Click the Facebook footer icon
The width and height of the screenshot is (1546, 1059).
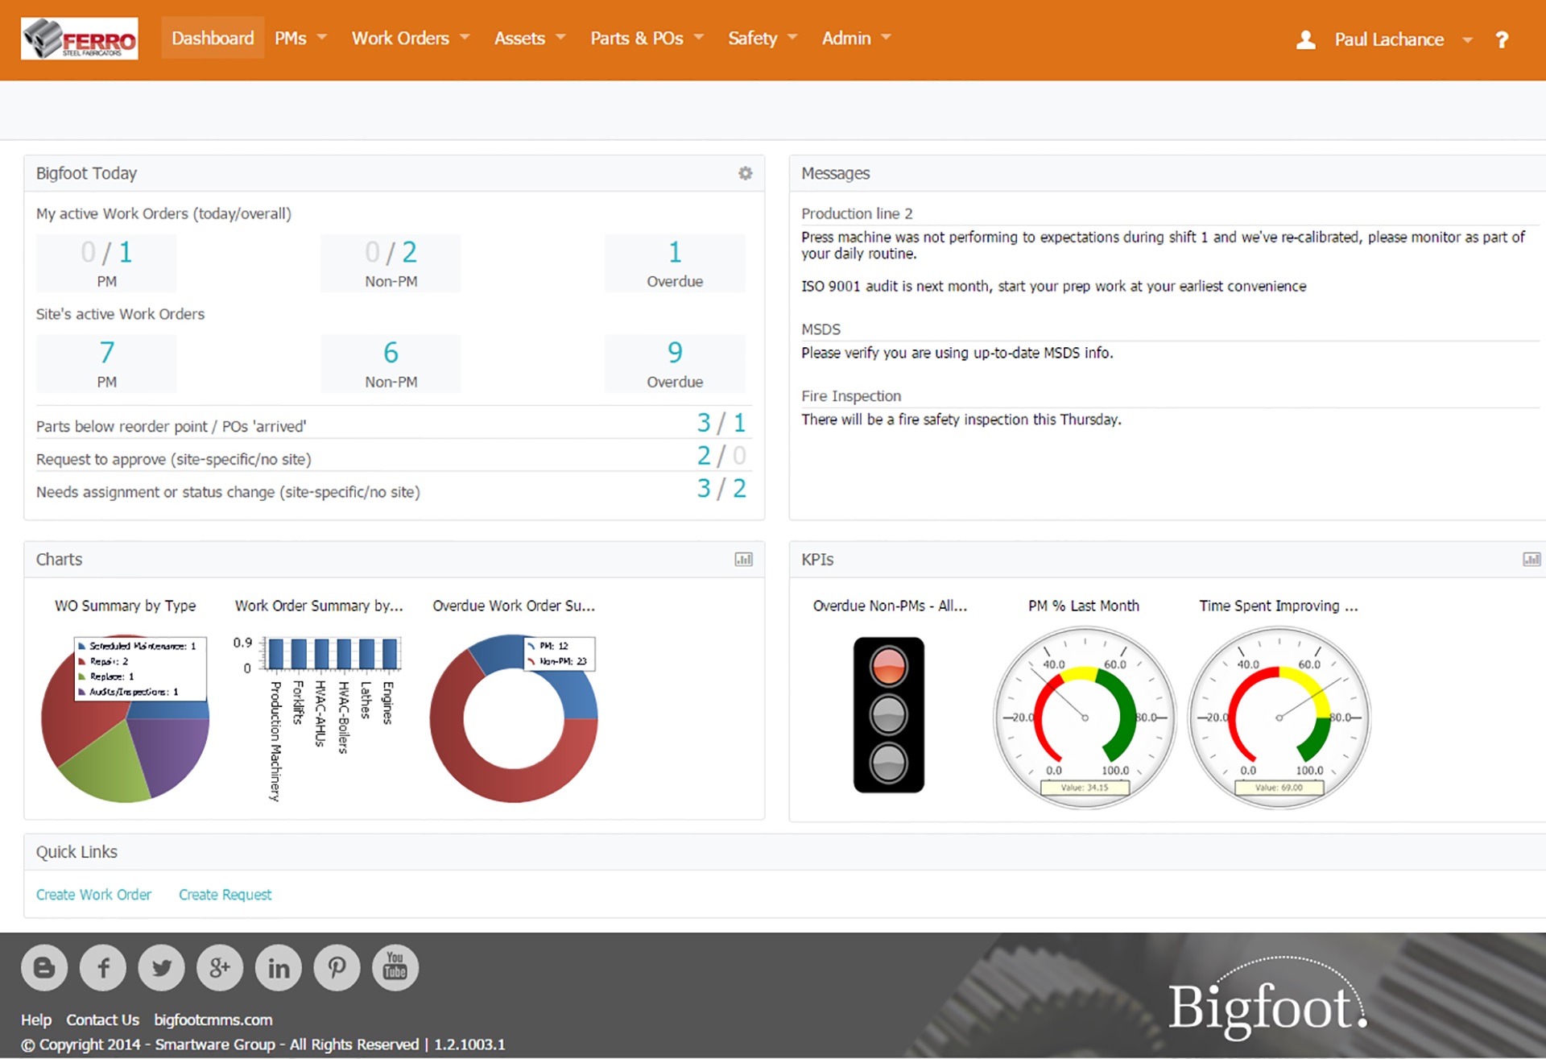coord(103,967)
